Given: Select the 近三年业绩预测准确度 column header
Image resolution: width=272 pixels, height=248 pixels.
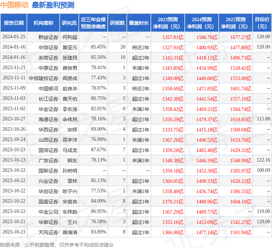Looking at the screenshot, I should 93,23.
